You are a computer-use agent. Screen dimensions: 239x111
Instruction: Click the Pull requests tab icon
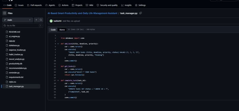(28, 5)
